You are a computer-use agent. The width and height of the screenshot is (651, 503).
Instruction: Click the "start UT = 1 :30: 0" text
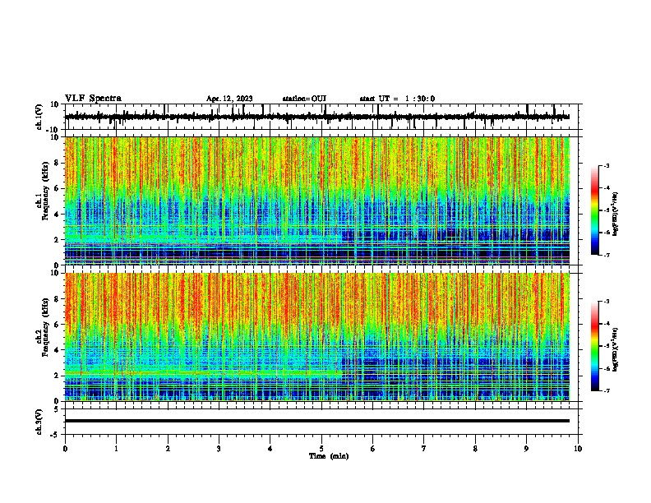(x=397, y=99)
